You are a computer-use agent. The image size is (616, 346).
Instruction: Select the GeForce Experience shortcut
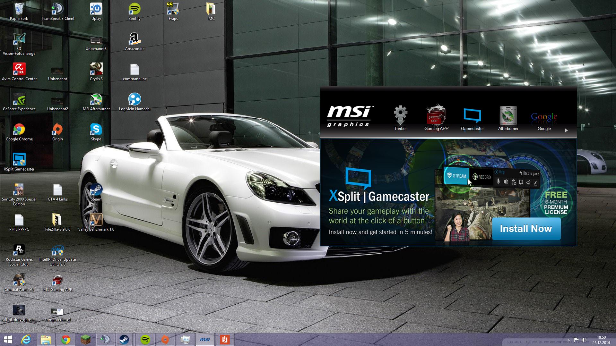(19, 102)
